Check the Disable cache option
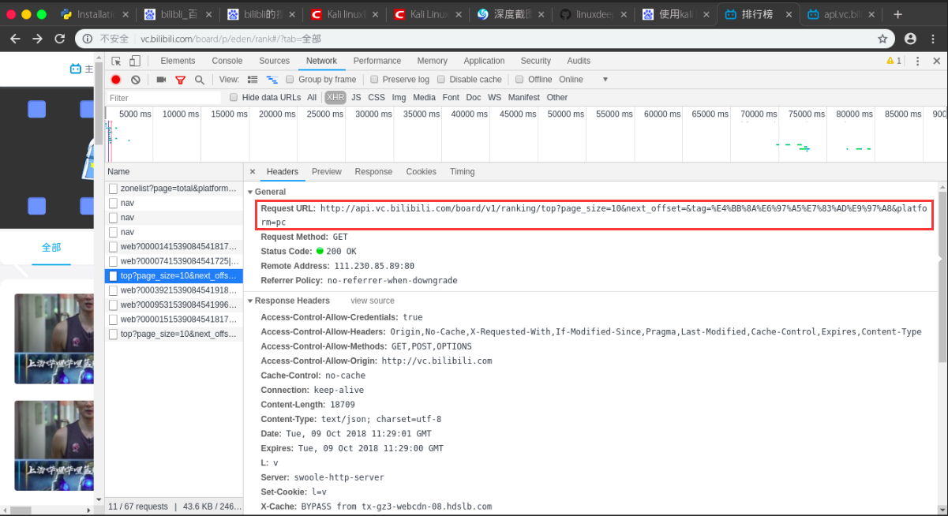Image resolution: width=948 pixels, height=516 pixels. (441, 80)
